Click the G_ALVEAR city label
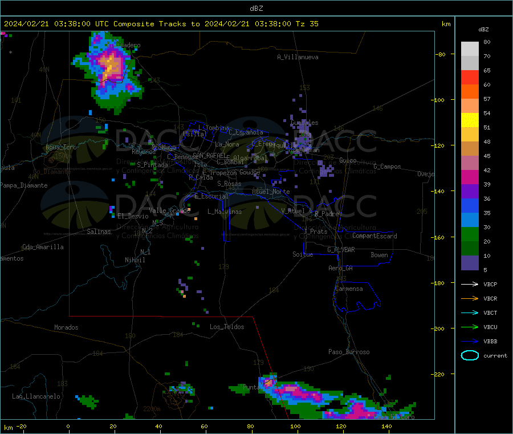The height and width of the screenshot is (434, 513). click(x=341, y=250)
